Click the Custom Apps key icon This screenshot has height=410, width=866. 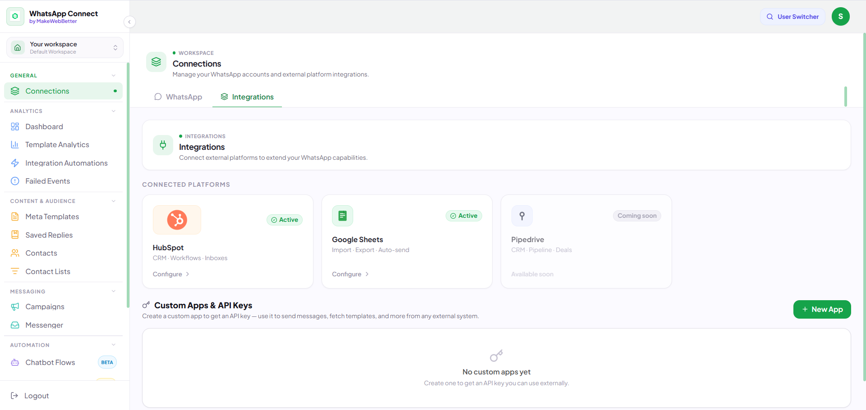tap(146, 305)
